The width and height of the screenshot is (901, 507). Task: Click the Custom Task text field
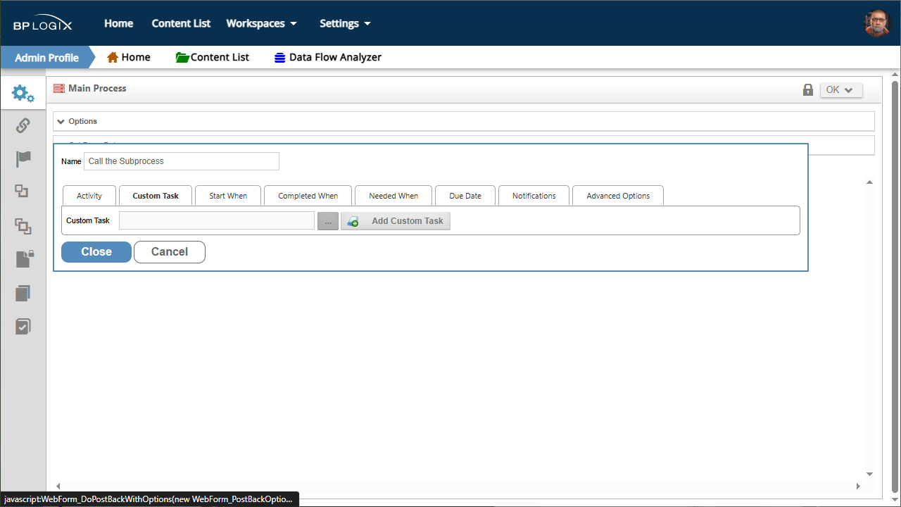pyautogui.click(x=217, y=221)
